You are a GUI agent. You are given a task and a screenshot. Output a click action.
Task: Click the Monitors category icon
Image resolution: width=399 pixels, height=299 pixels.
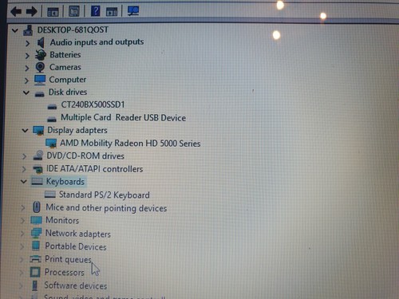tap(36, 220)
